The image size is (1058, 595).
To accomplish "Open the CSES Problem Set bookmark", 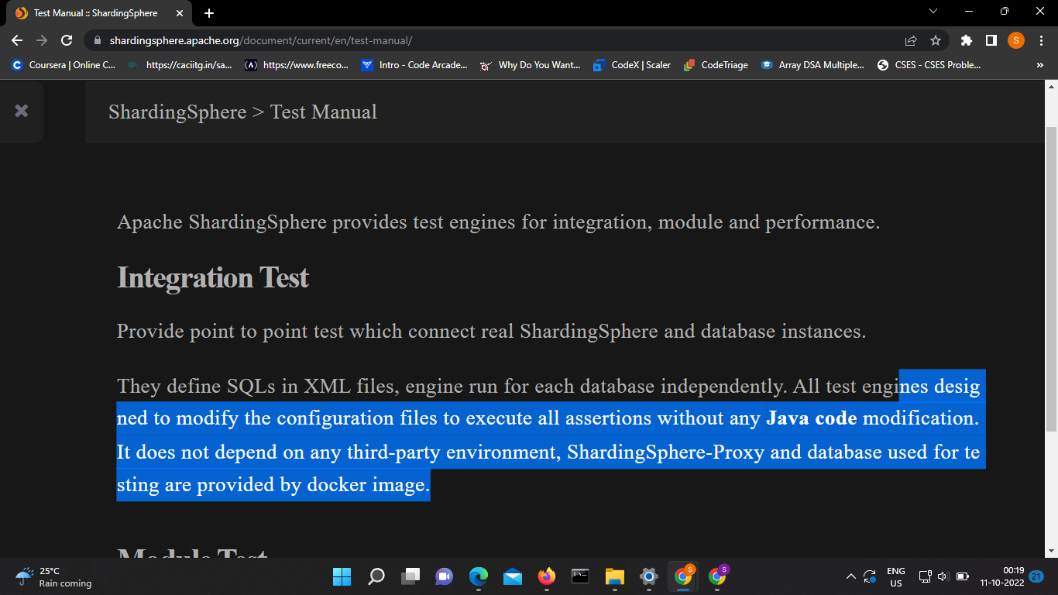I will tap(929, 65).
